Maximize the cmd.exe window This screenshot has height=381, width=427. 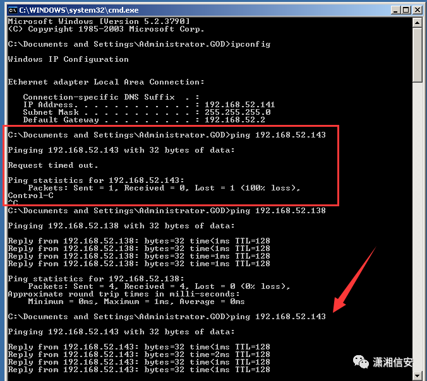[x=406, y=10]
